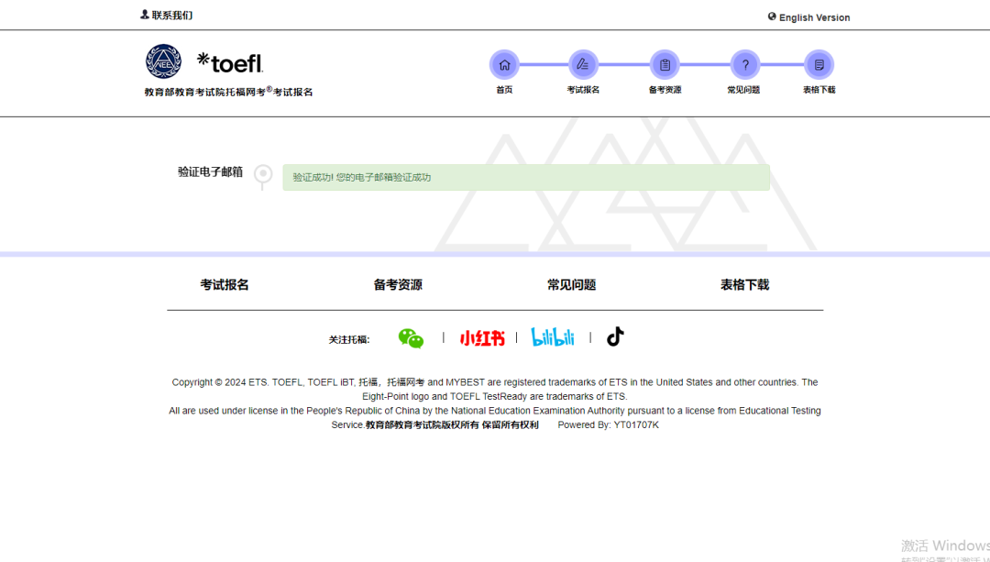
Task: Click the 表格下载 document icon
Action: [819, 65]
